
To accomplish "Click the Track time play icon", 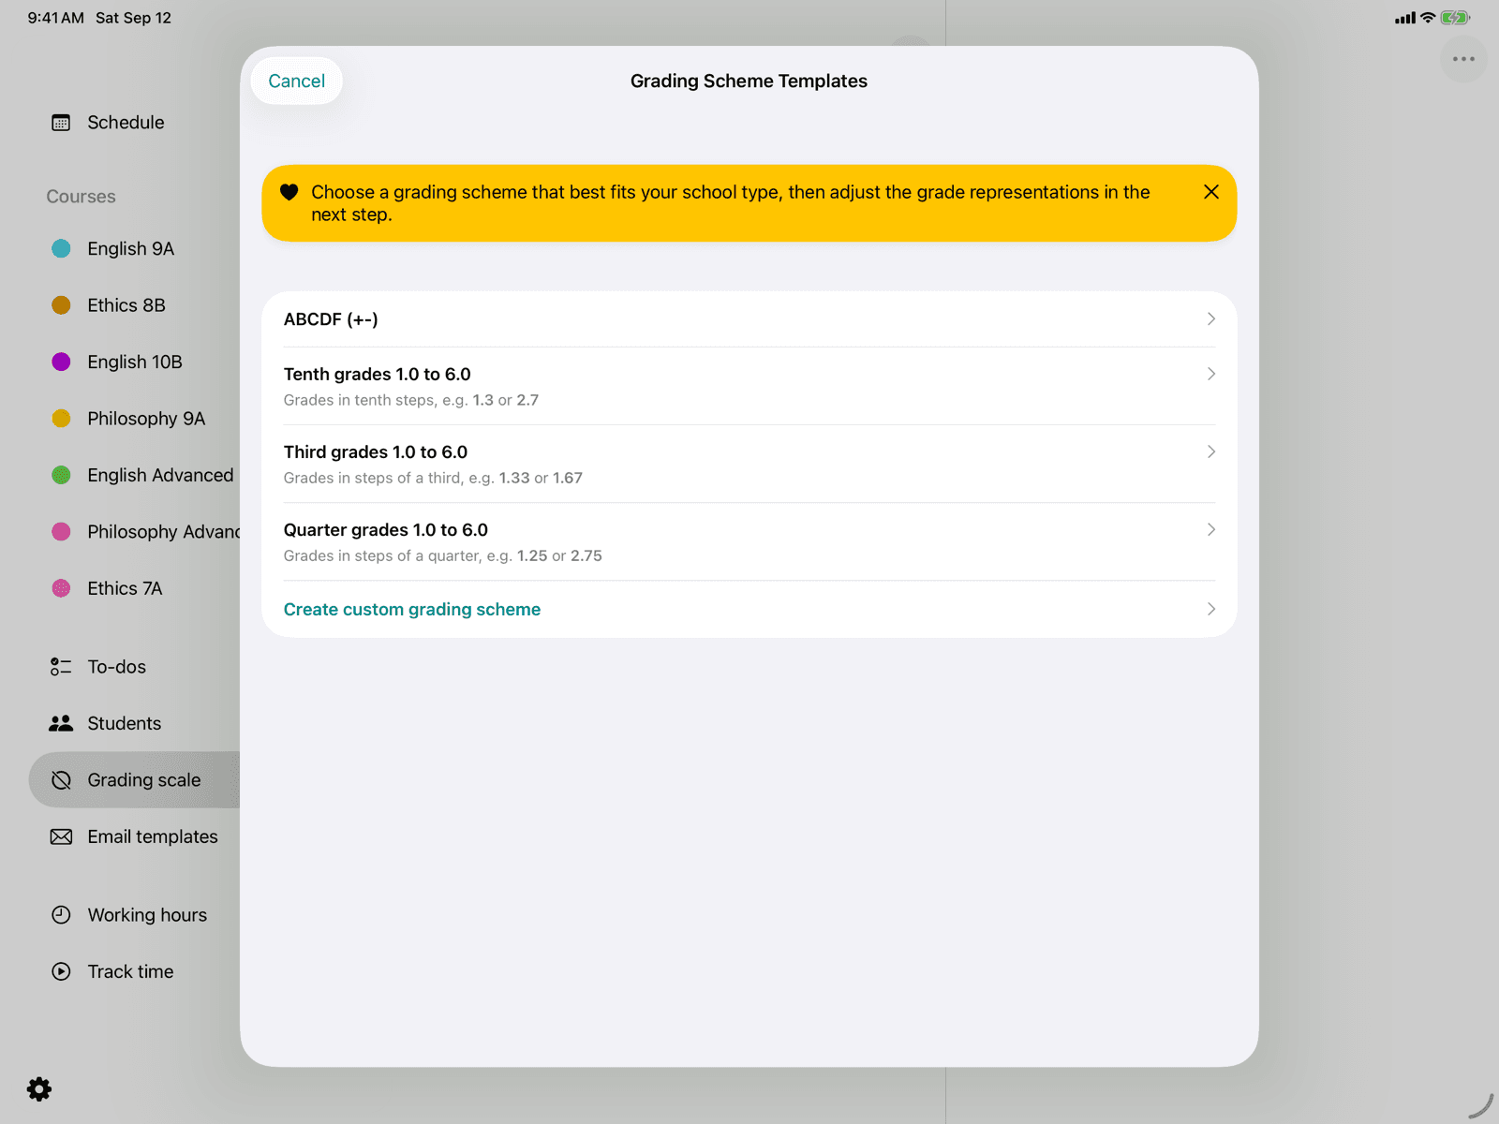I will (61, 971).
